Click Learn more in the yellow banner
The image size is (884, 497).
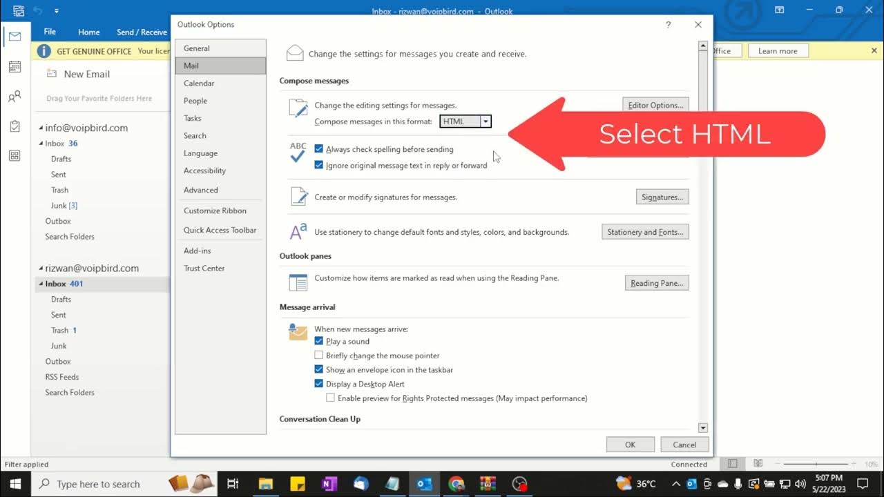(778, 51)
